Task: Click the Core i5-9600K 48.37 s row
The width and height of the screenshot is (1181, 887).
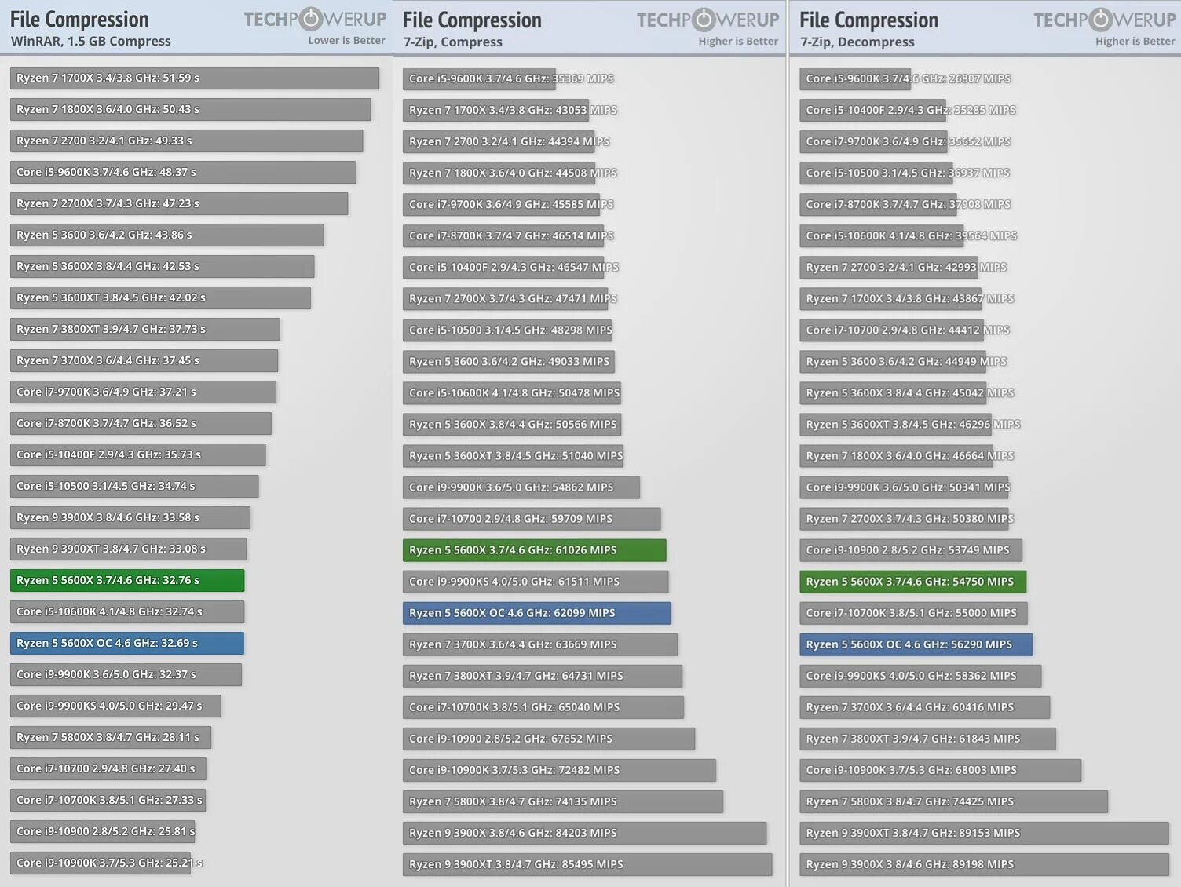Action: tap(183, 172)
